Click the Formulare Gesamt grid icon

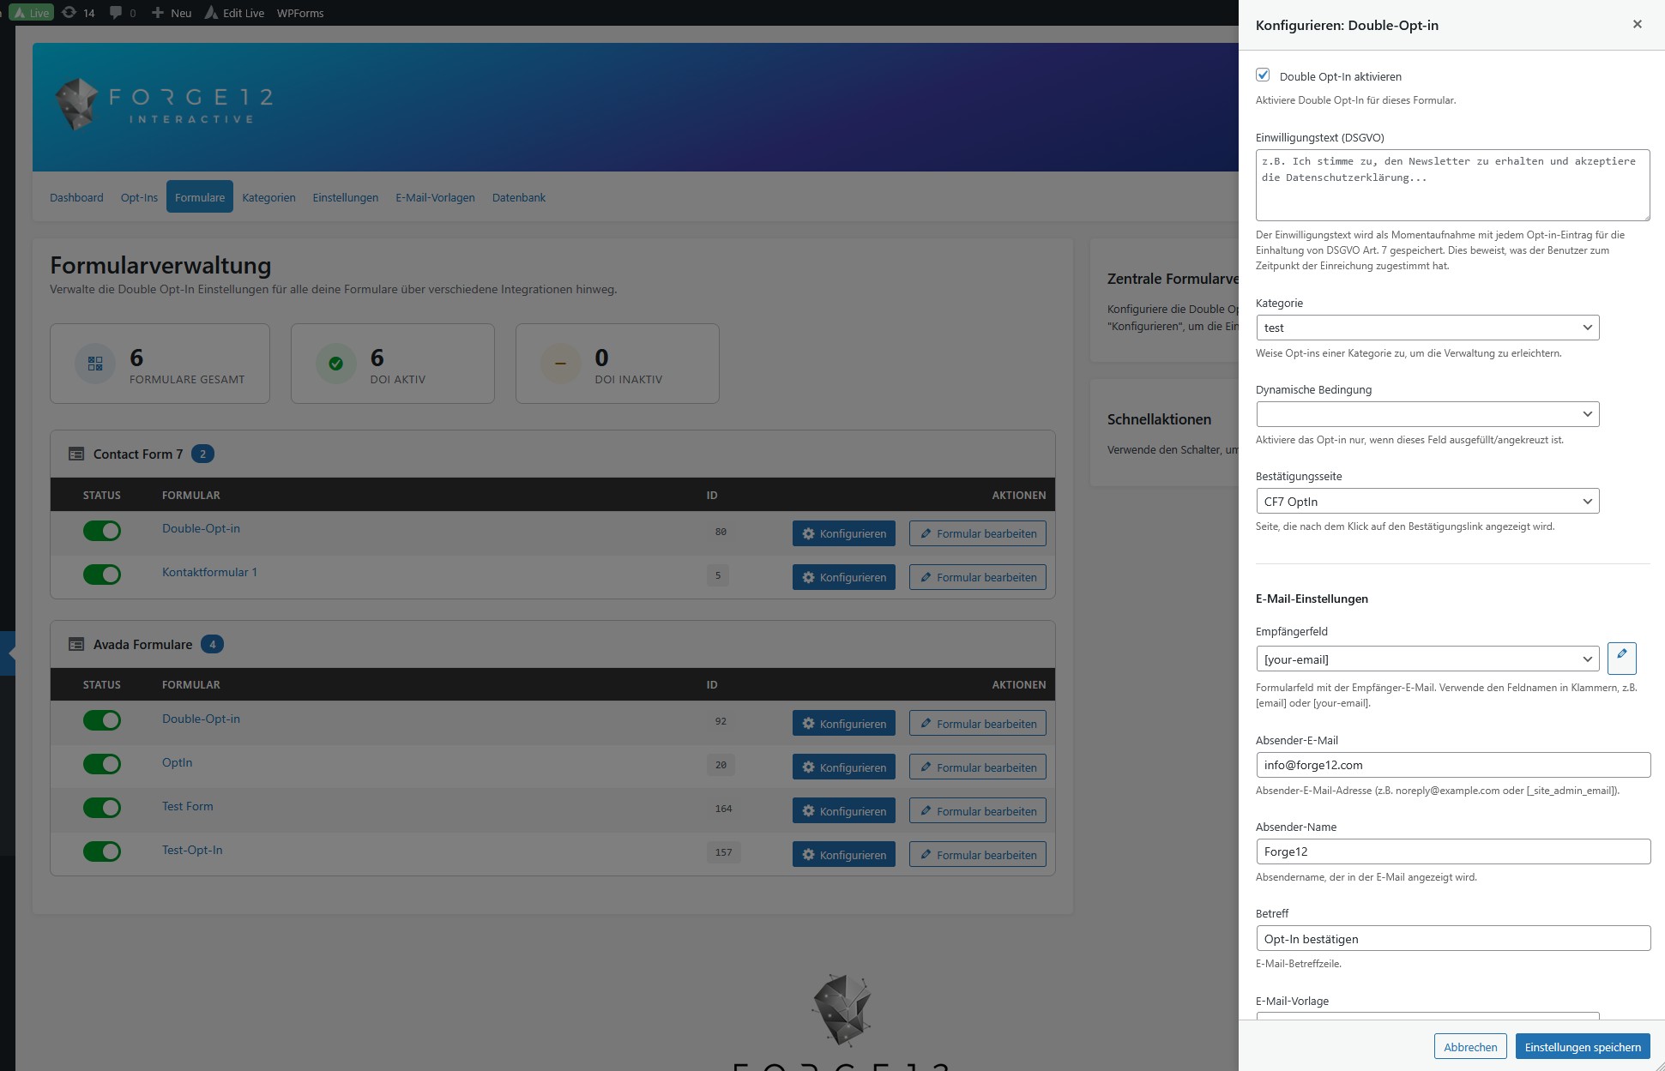[x=95, y=364]
